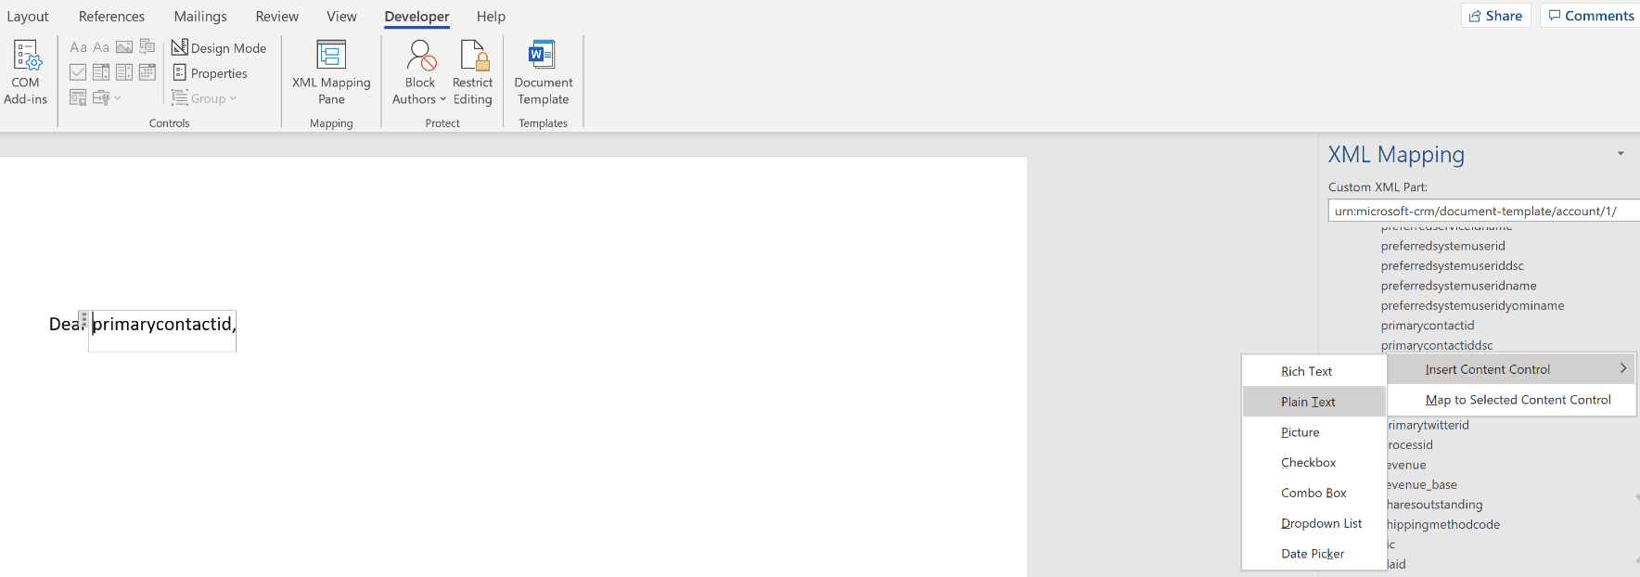Open control Properties in the ribbon
1640x577 pixels.
[x=211, y=73]
